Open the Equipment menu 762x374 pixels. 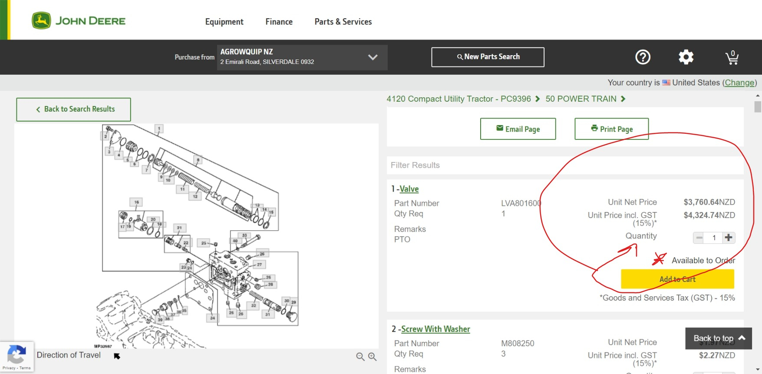point(224,22)
